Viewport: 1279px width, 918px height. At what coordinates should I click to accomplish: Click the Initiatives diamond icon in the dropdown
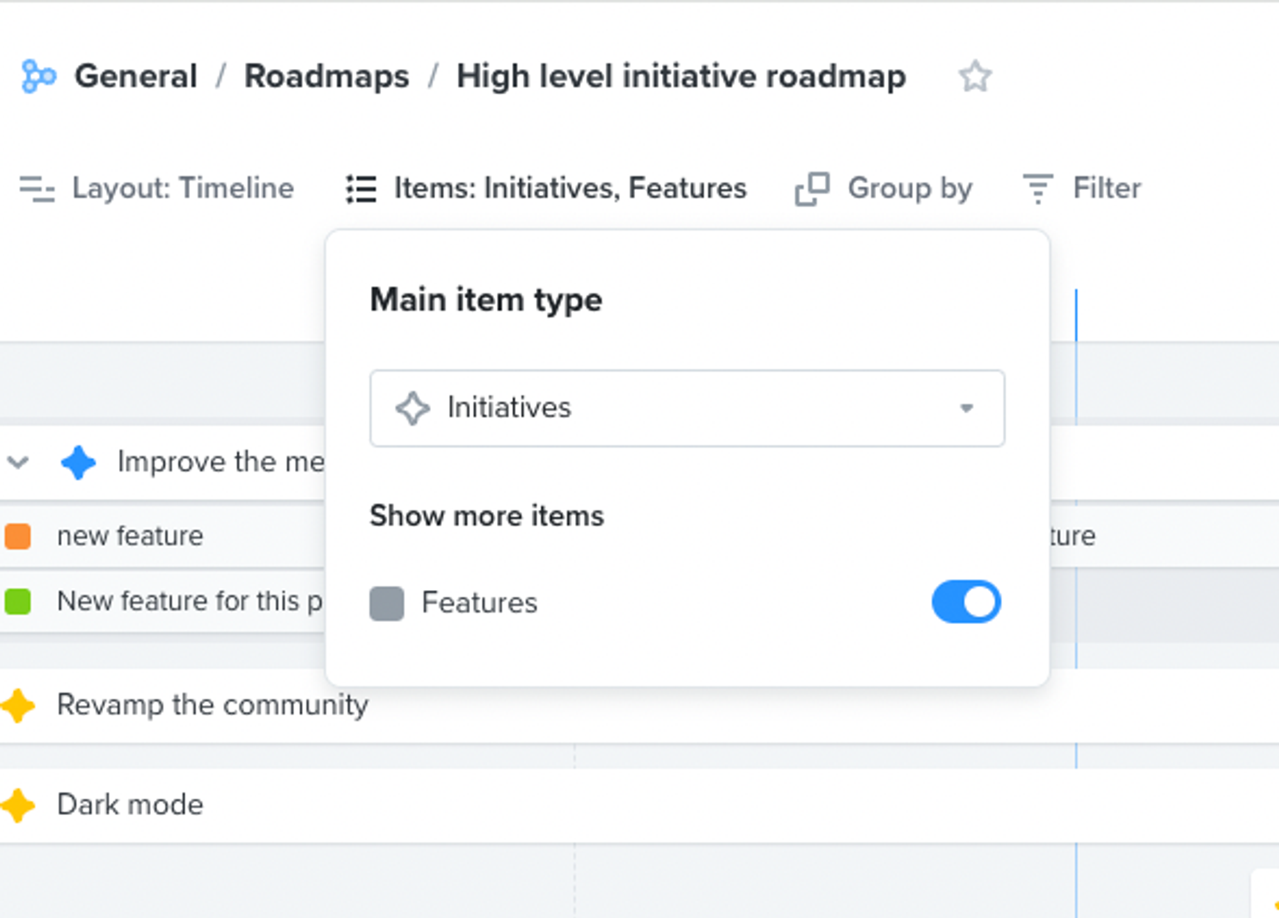coord(412,408)
